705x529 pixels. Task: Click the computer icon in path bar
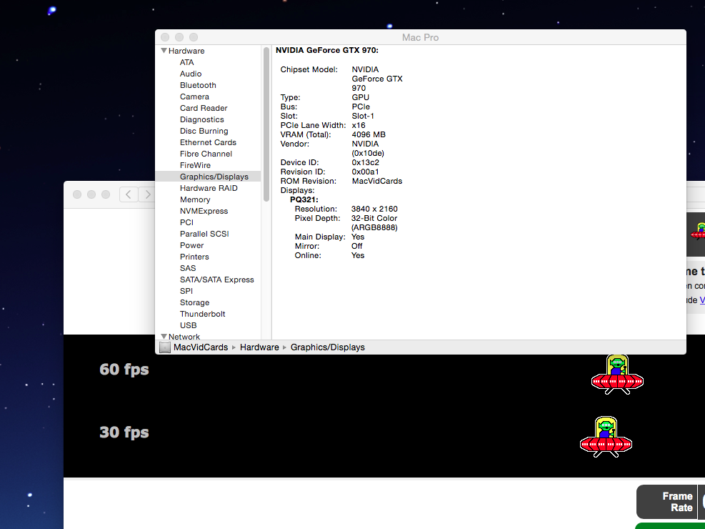(x=165, y=347)
